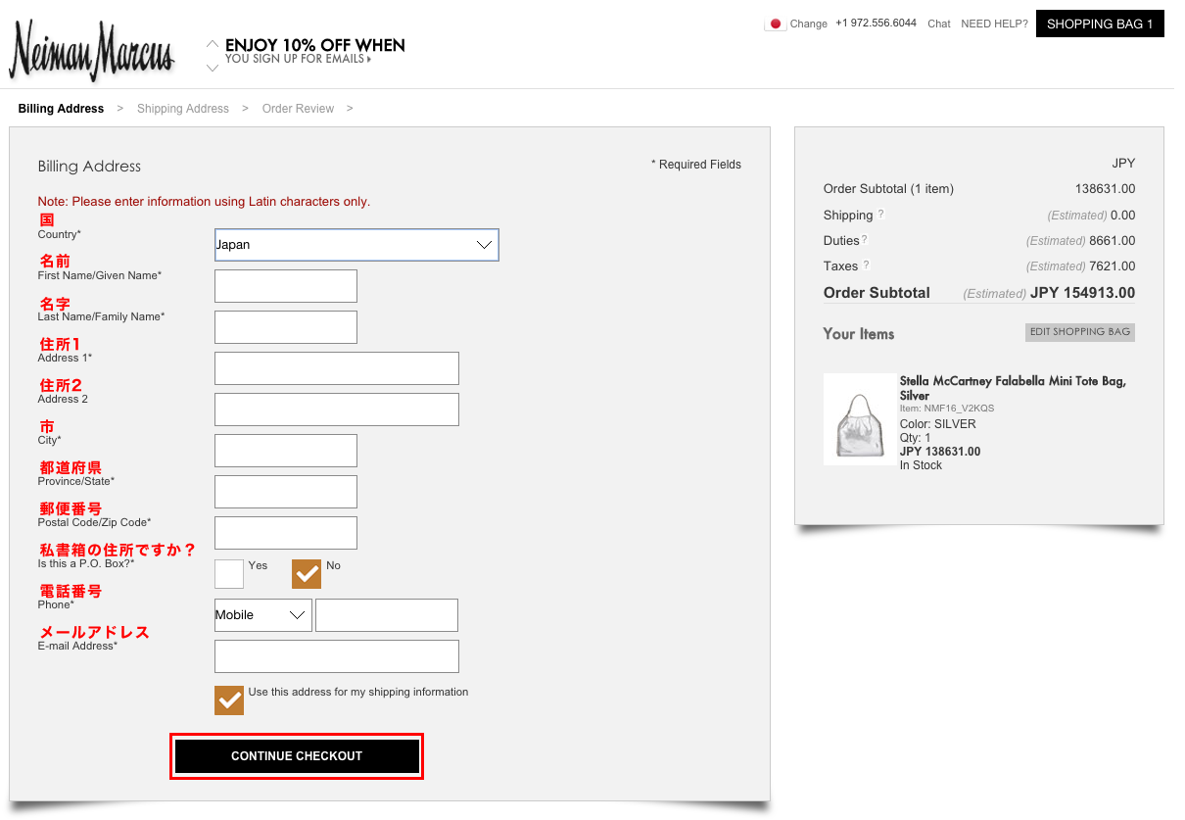1185x820 pixels.
Task: Tick the P.O. Box Yes checkbox
Action: pyautogui.click(x=229, y=573)
